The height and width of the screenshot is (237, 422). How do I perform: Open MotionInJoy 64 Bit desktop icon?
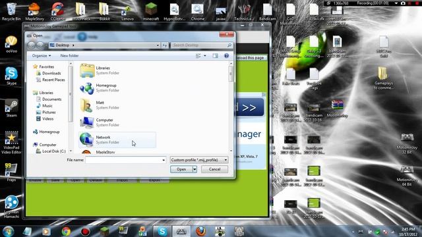(407, 175)
